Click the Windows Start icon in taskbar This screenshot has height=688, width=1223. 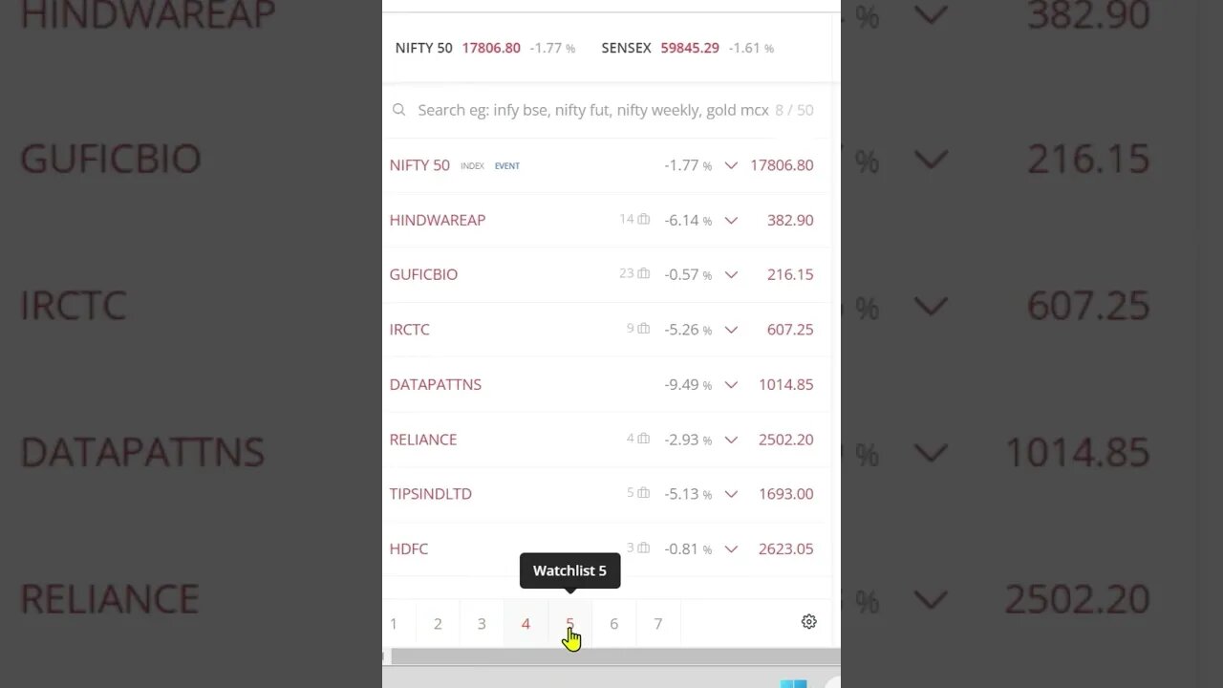[793, 683]
